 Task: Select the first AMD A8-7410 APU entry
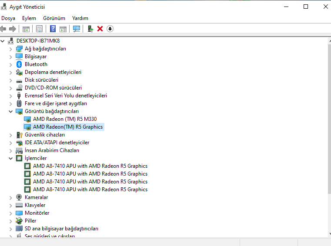[90, 166]
